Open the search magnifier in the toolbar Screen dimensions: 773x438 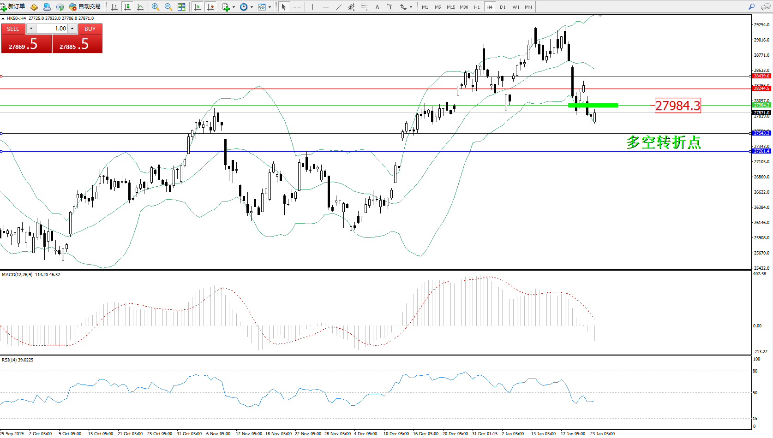coord(752,7)
